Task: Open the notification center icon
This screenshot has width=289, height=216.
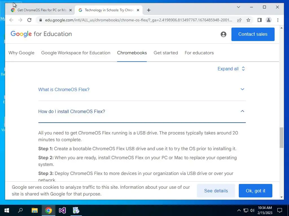Action: coord(280,210)
